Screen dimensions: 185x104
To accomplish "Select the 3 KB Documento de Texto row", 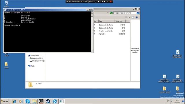I will [109, 28].
